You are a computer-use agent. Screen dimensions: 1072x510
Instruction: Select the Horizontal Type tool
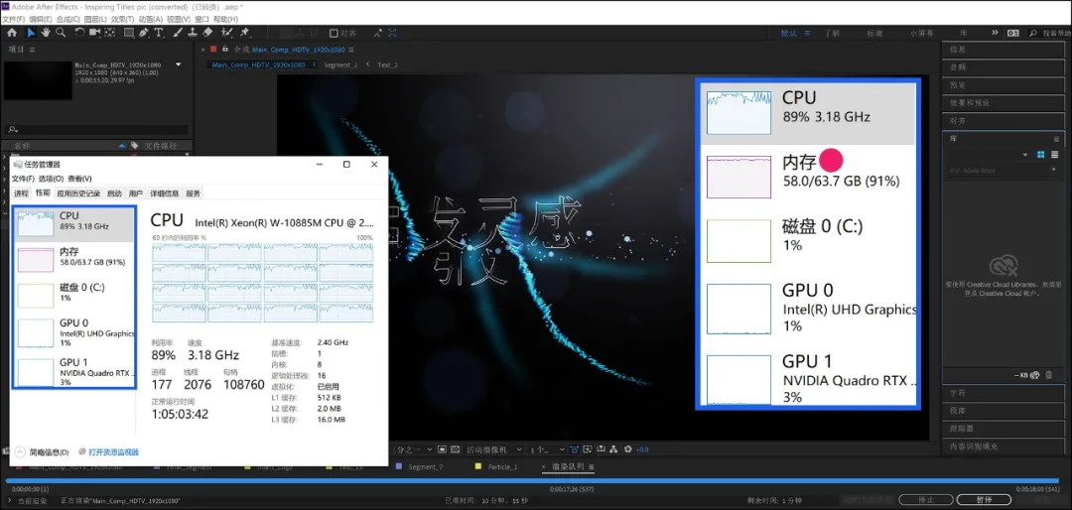(159, 33)
